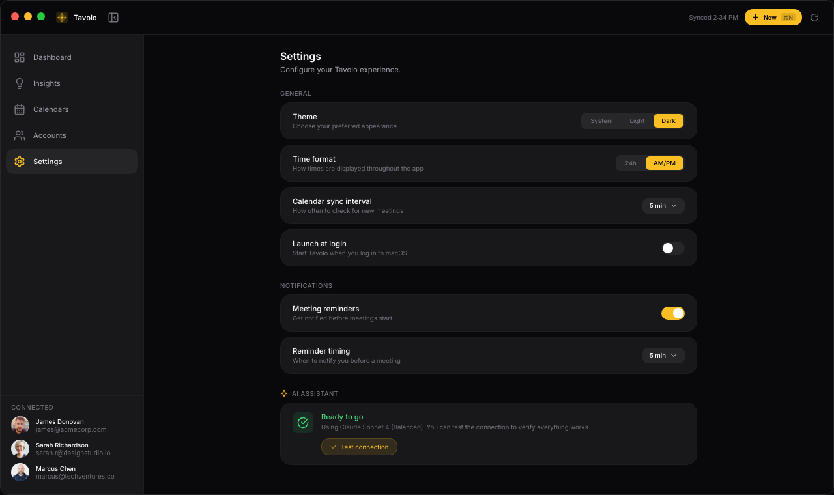Viewport: 834px width, 495px height.
Task: Click Sarah Richardson's avatar
Action: point(20,449)
